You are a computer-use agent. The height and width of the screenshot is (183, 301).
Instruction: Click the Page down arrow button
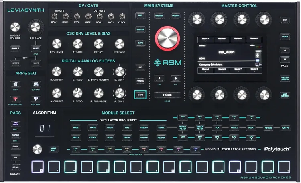(x=285, y=60)
